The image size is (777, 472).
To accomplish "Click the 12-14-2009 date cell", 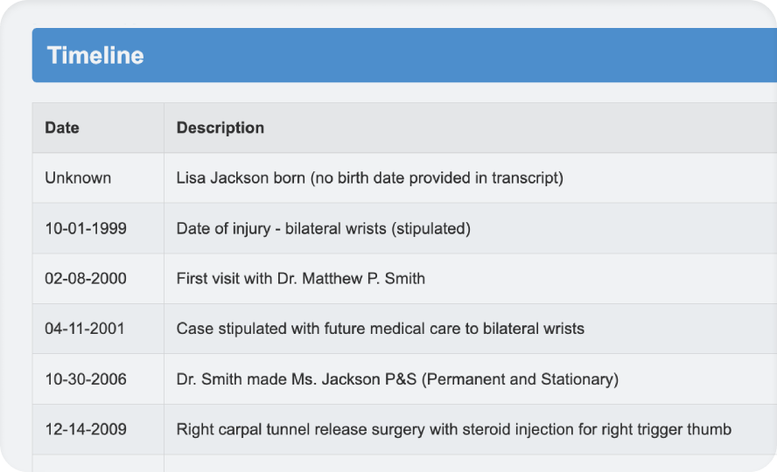I will [x=86, y=429].
